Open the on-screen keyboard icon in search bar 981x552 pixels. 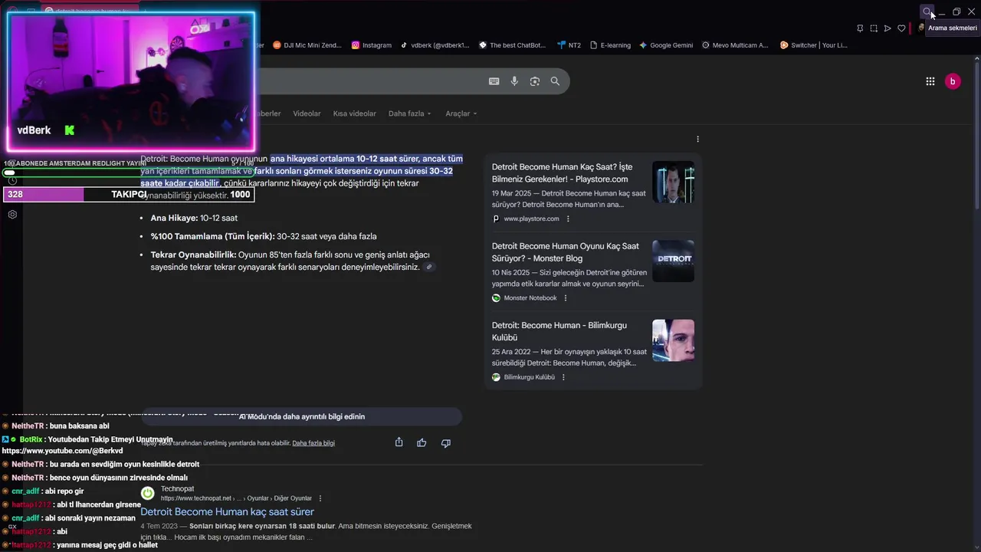(494, 81)
